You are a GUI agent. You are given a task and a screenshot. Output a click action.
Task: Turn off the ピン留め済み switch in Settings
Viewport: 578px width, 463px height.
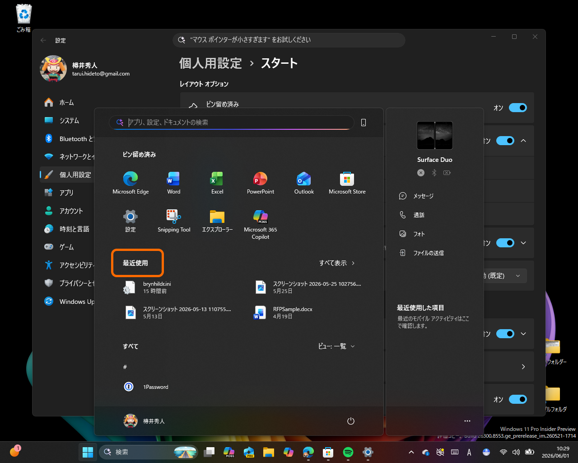click(x=518, y=108)
